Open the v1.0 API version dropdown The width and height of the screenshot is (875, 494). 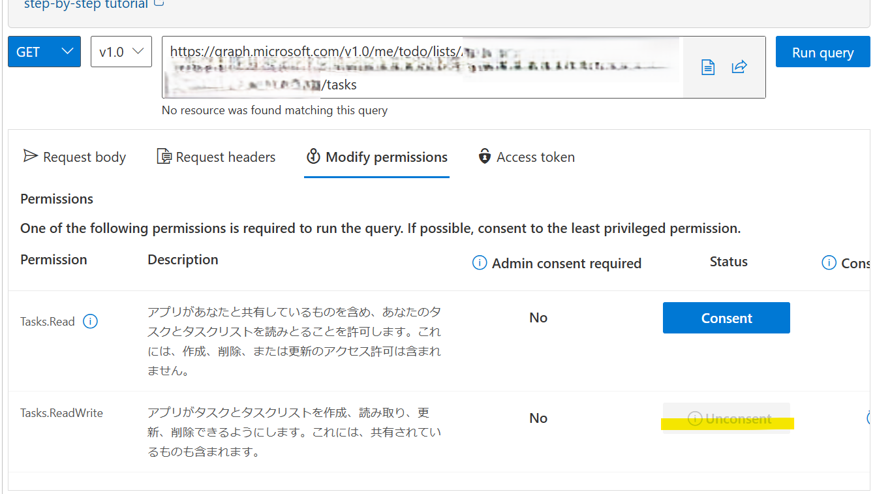[x=121, y=52]
